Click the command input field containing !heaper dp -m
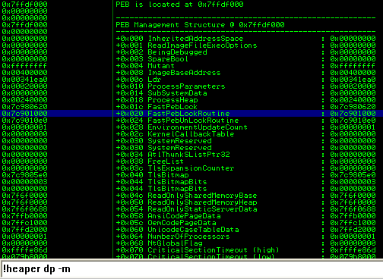Image resolution: width=383 pixels, height=279 pixels. [x=191, y=269]
